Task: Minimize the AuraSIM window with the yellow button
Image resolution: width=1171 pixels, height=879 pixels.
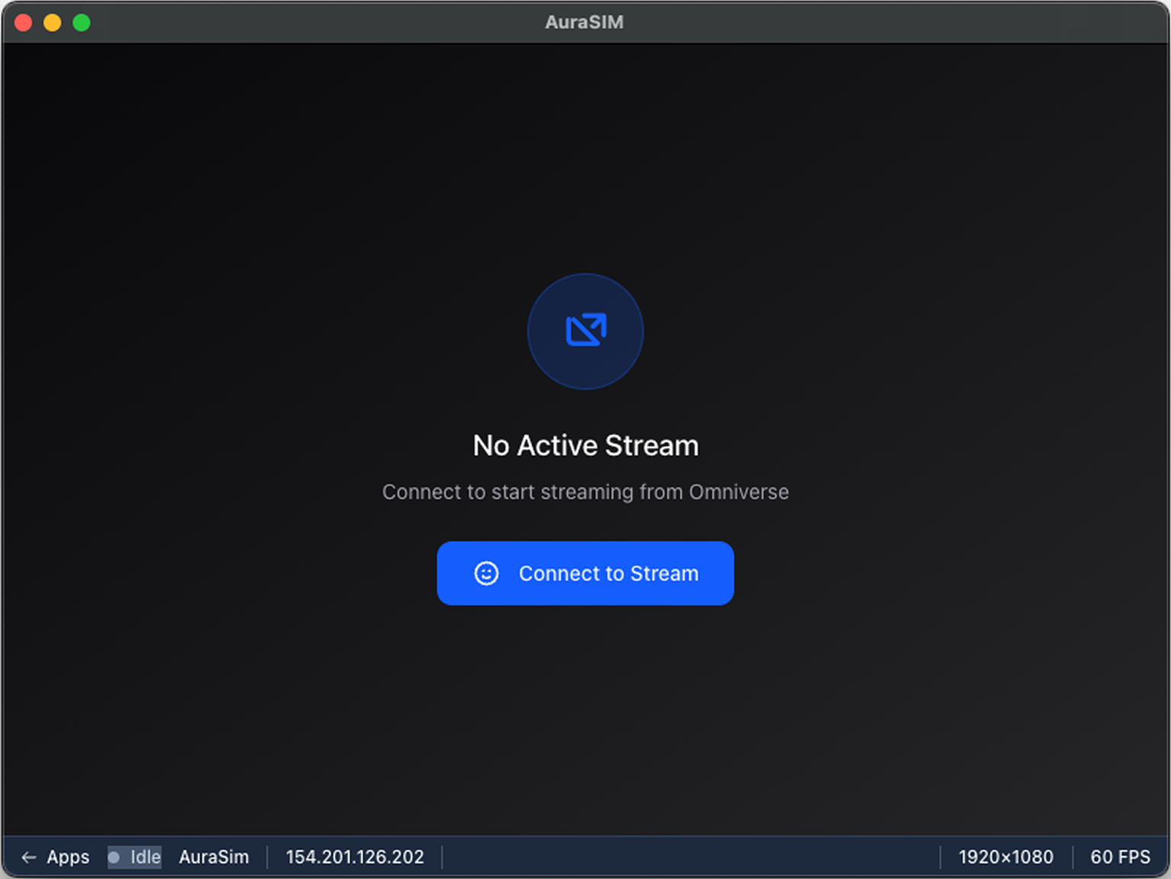Action: [53, 23]
